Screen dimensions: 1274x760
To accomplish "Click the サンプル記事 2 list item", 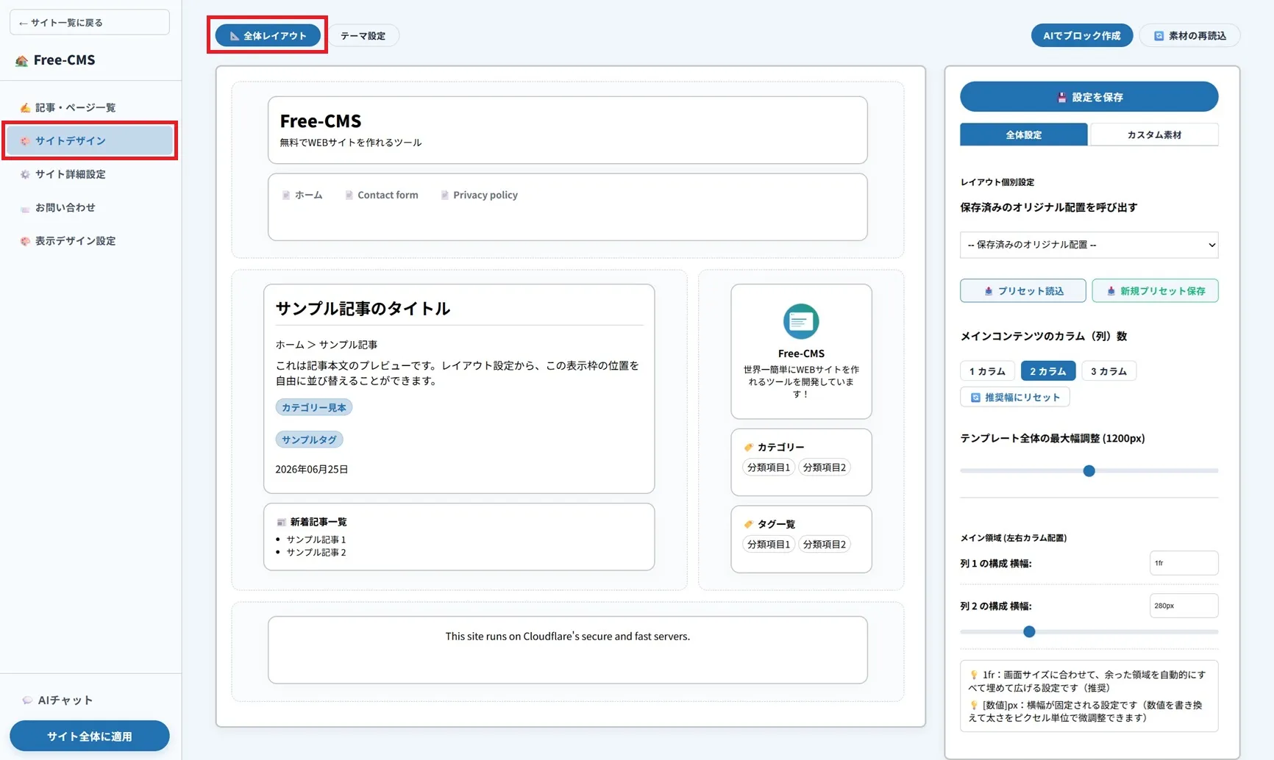I will (316, 553).
